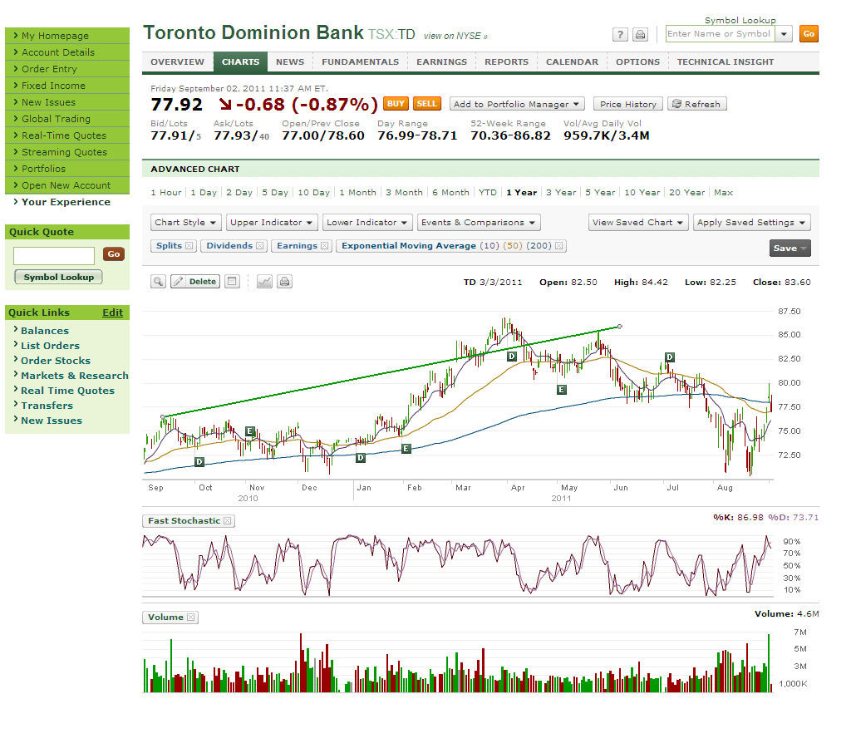Image resolution: width=851 pixels, height=748 pixels.
Task: Open Your Experience sidebar item
Action: click(x=66, y=202)
